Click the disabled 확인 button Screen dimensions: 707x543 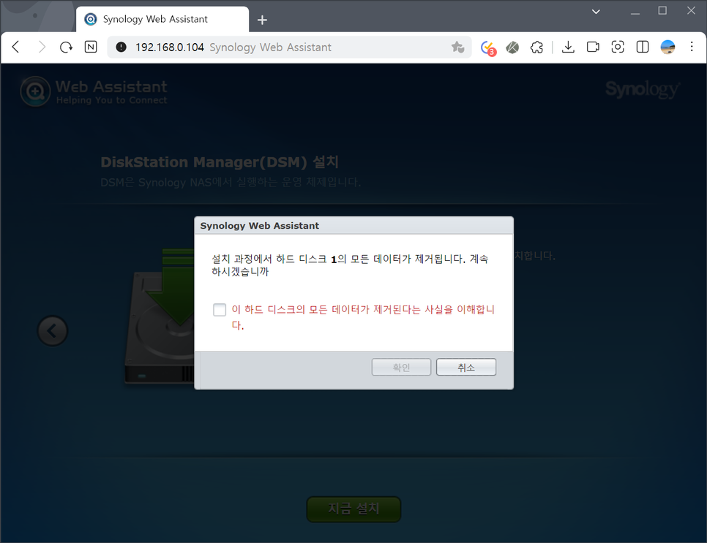coord(401,367)
